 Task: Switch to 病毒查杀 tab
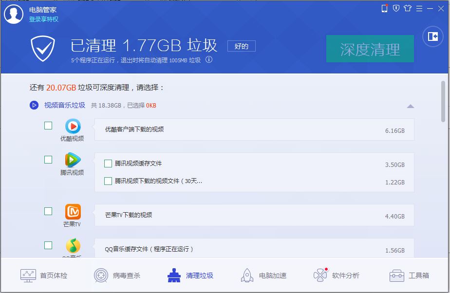coord(117,275)
